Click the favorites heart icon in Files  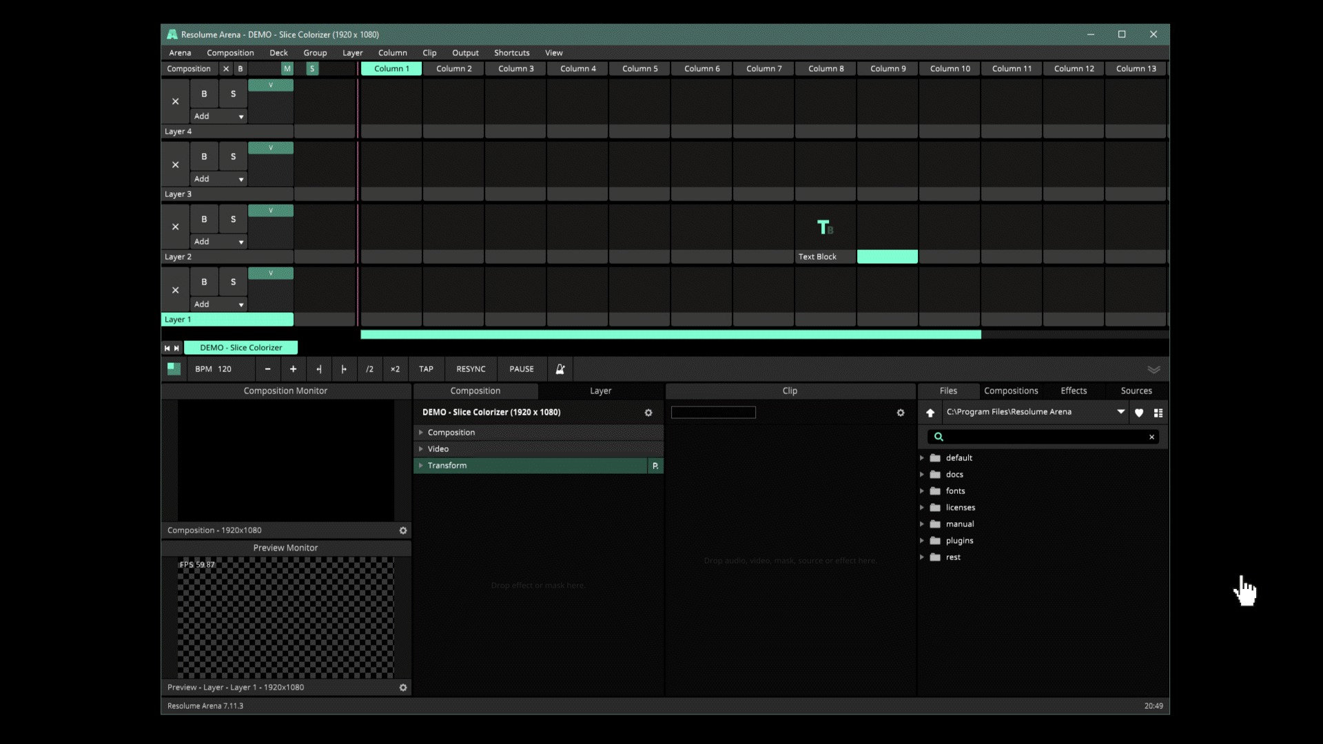pos(1139,413)
